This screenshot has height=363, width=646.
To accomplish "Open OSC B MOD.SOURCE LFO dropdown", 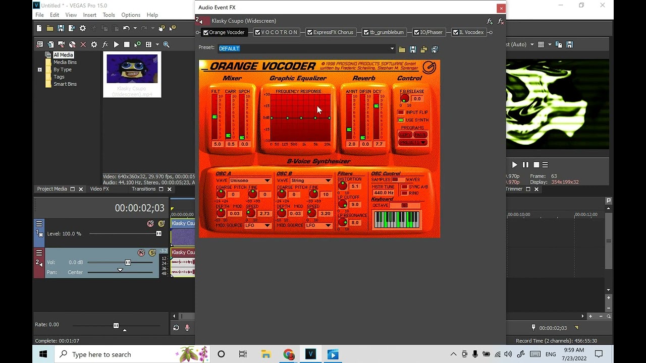I will point(318,225).
